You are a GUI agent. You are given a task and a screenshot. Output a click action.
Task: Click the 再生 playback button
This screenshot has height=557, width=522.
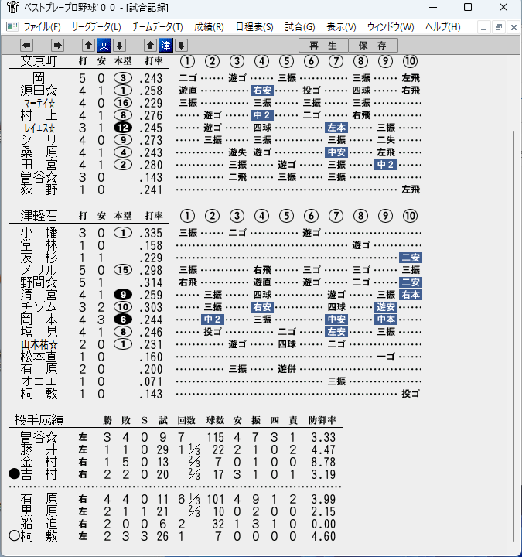[323, 46]
